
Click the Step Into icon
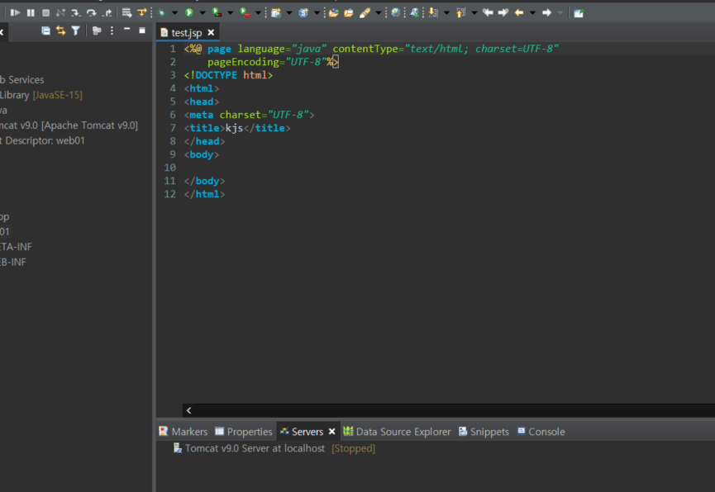[76, 12]
